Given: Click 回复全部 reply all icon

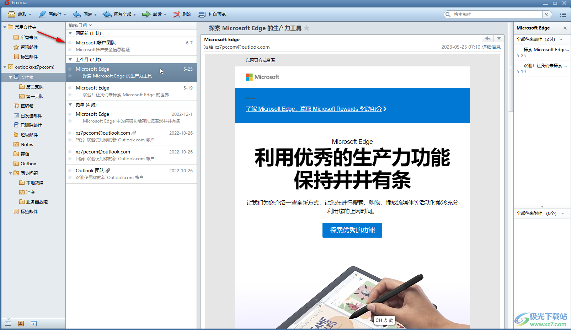Looking at the screenshot, I should [107, 15].
